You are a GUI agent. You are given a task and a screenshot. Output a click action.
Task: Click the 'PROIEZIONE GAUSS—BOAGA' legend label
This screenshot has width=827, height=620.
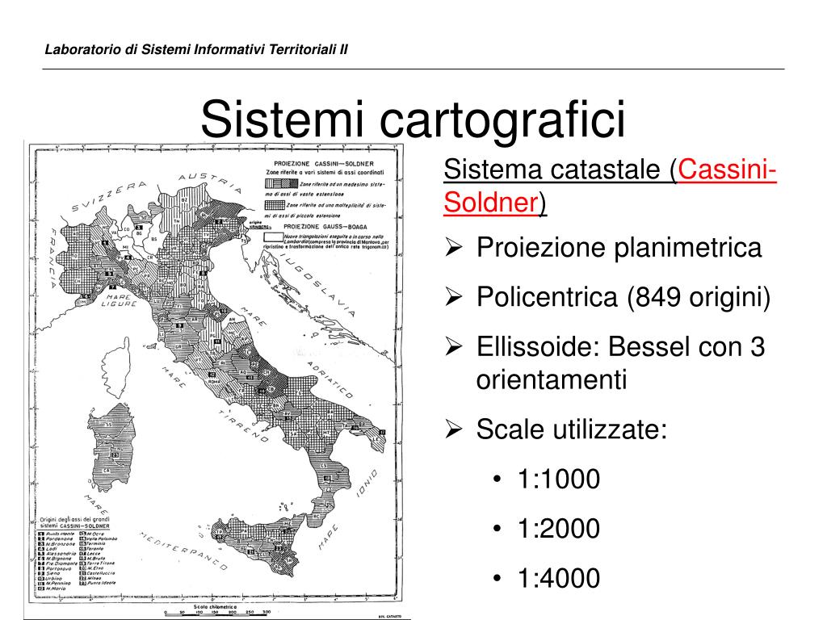point(325,227)
